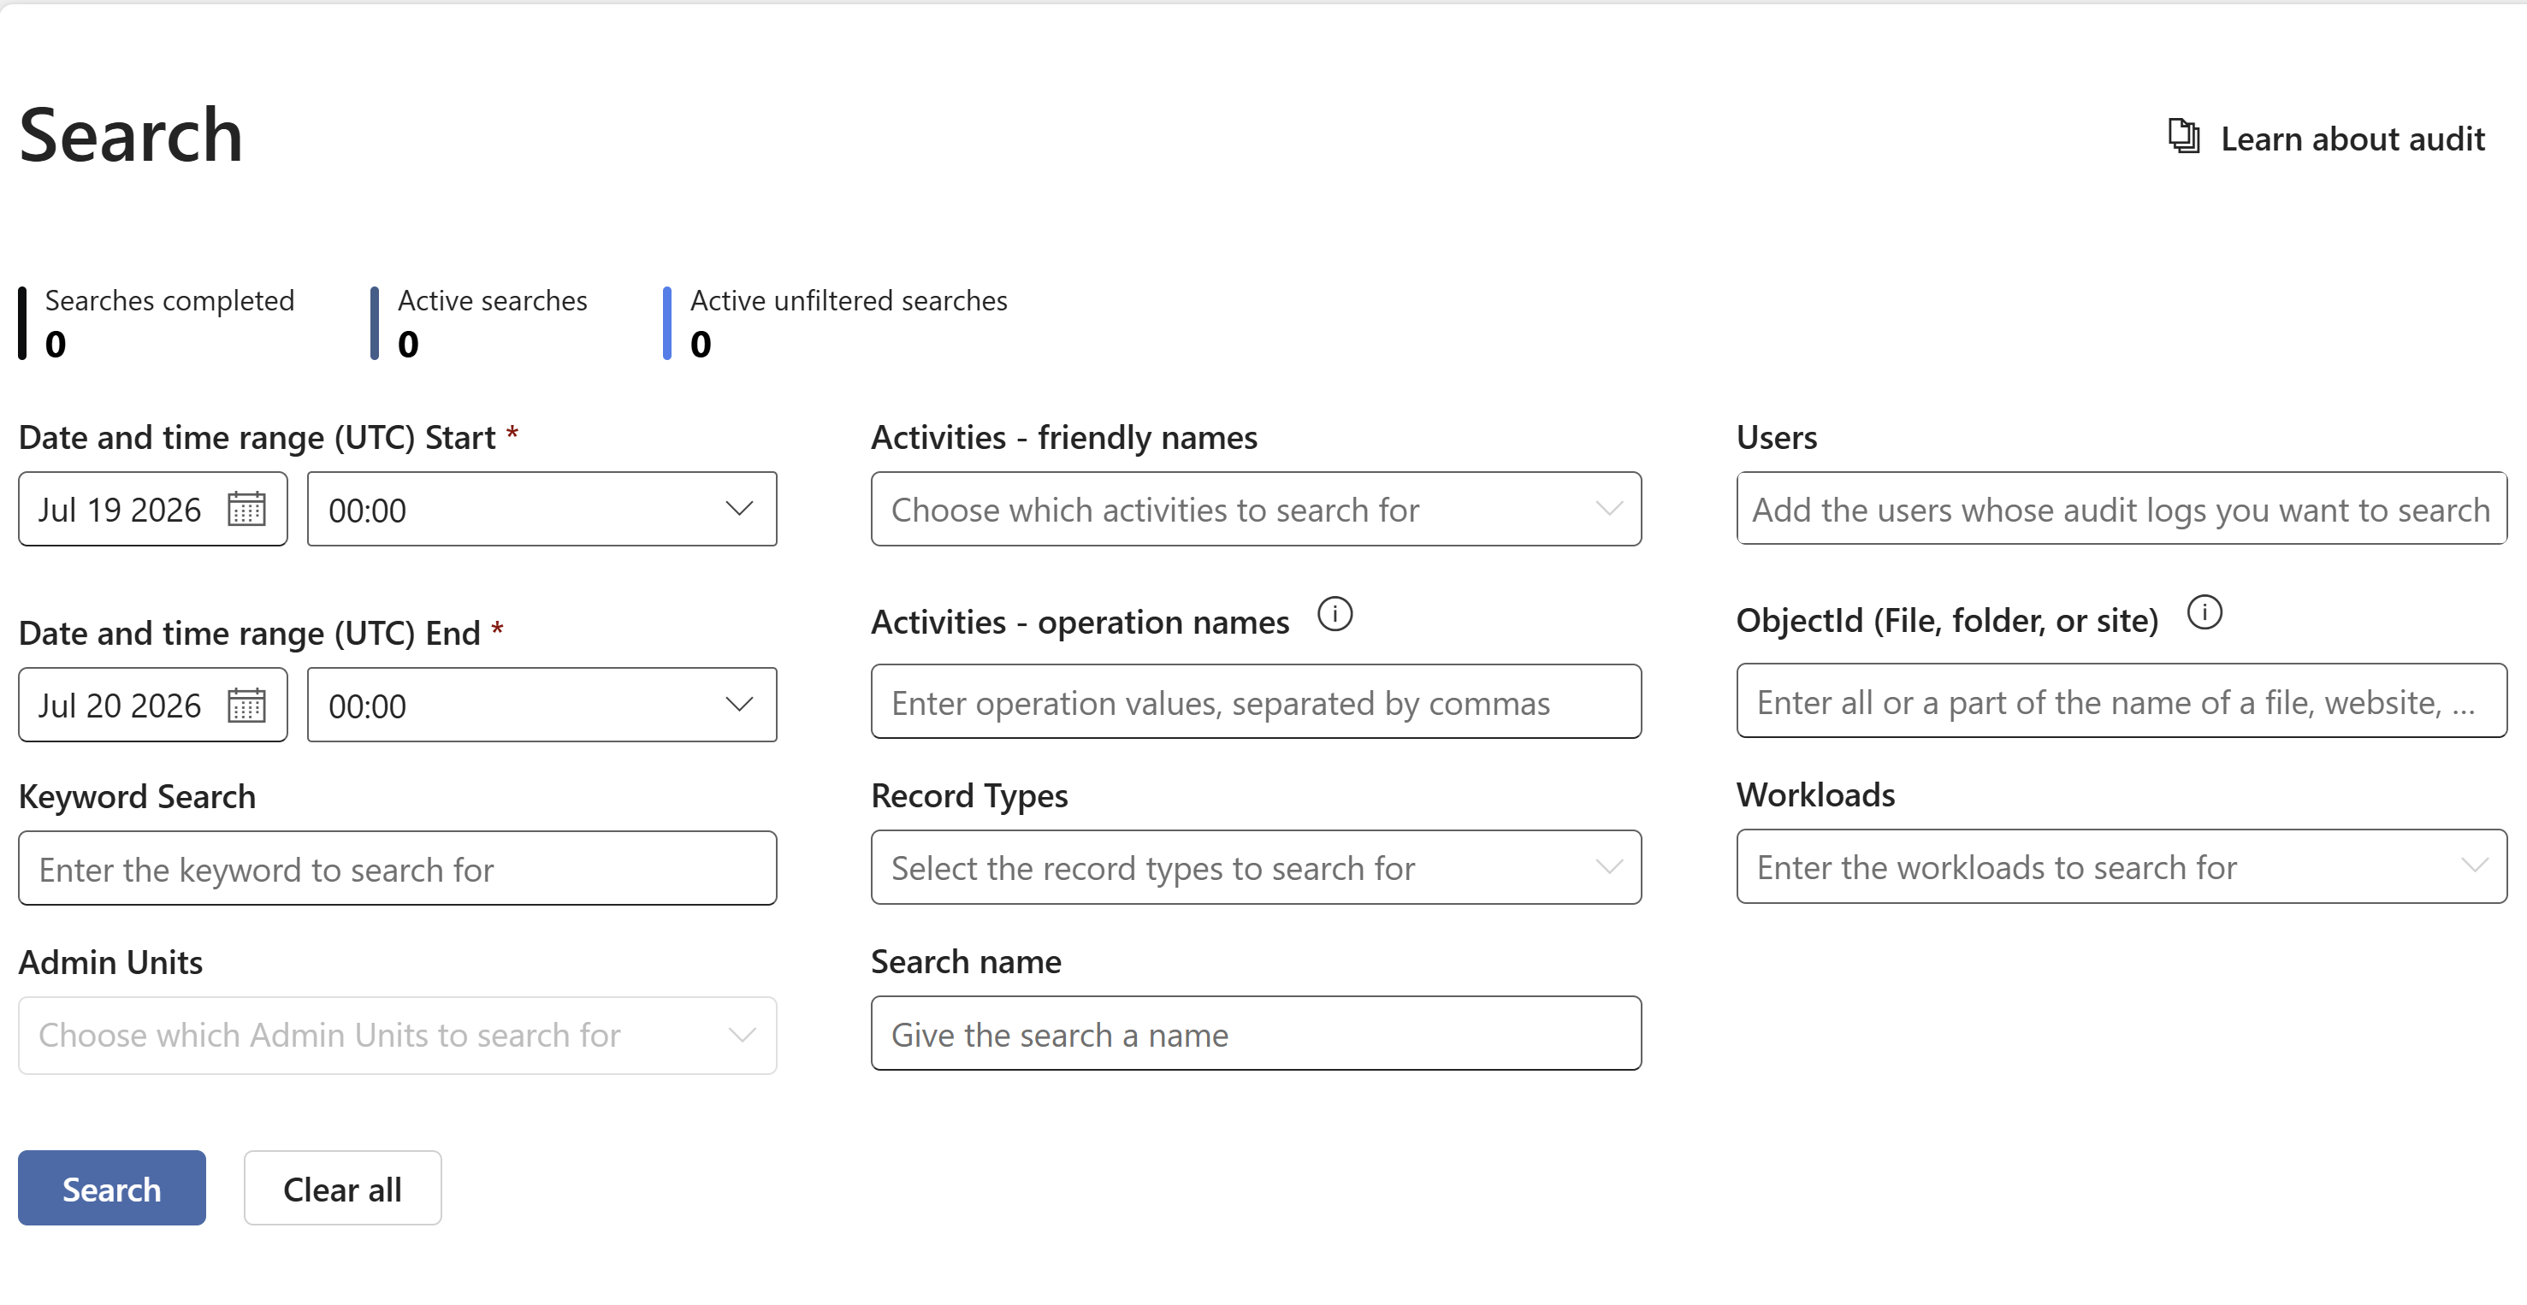Show info tooltip for ObjectId field
This screenshot has height=1305, width=2527.
click(x=2204, y=613)
